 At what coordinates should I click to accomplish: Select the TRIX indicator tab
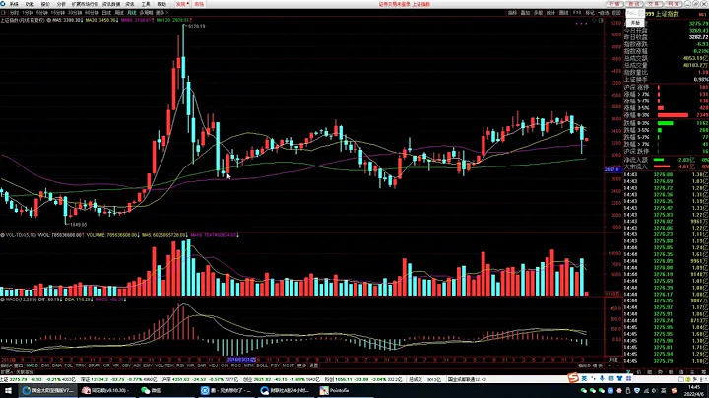coord(81,365)
